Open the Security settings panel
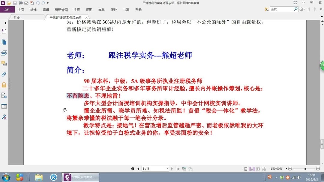 (4, 85)
